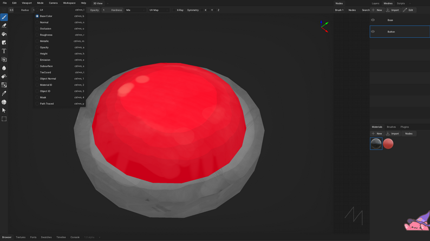Enable symmetry on the Y axis
This screenshot has width=430, height=241.
click(209, 10)
